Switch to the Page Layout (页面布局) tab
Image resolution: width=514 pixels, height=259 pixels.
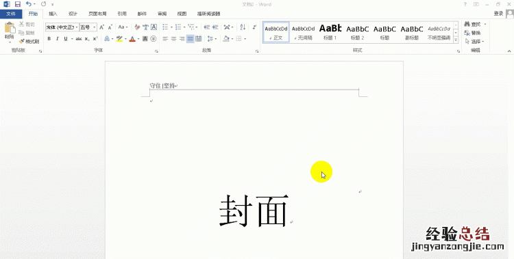coord(97,14)
